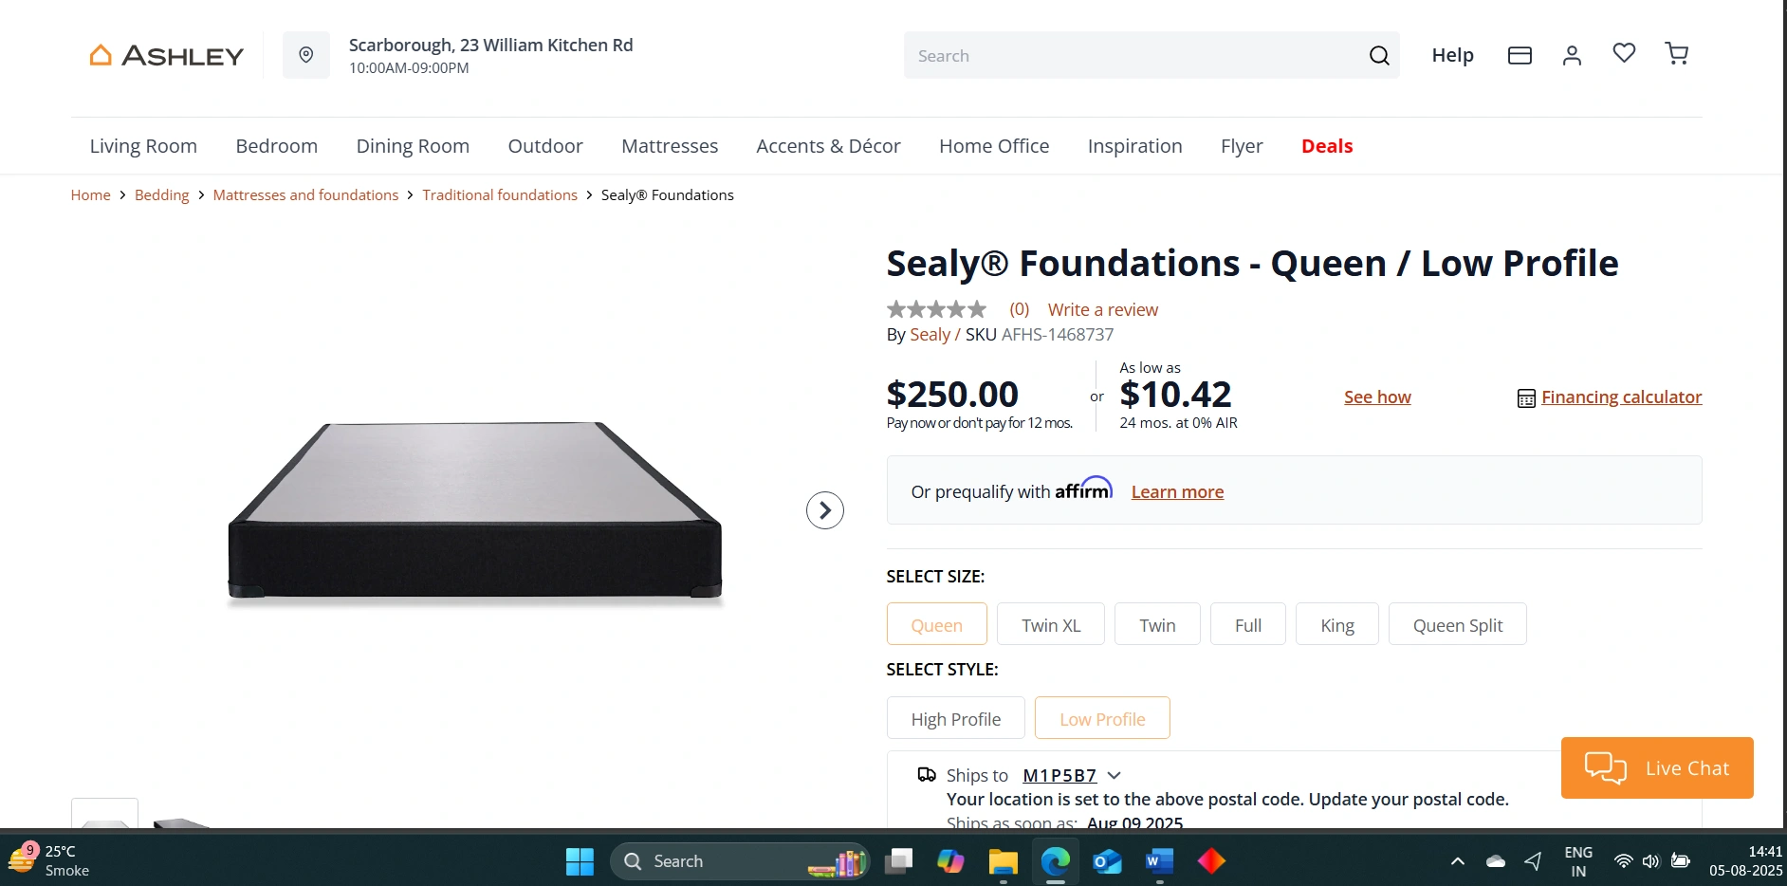Show next product image with arrow
This screenshot has width=1787, height=886.
[825, 510]
